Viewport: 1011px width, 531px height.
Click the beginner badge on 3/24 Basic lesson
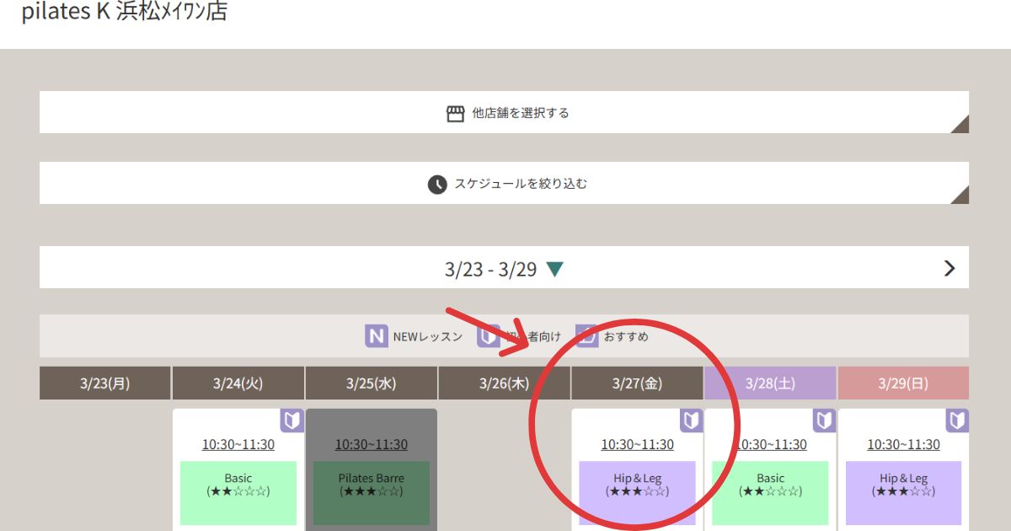click(292, 421)
